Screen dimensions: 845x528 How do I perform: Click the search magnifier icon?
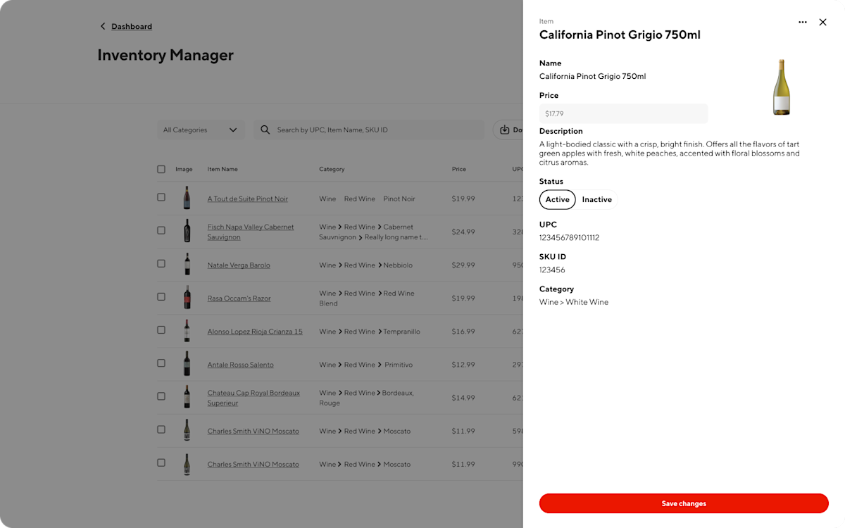[265, 130]
